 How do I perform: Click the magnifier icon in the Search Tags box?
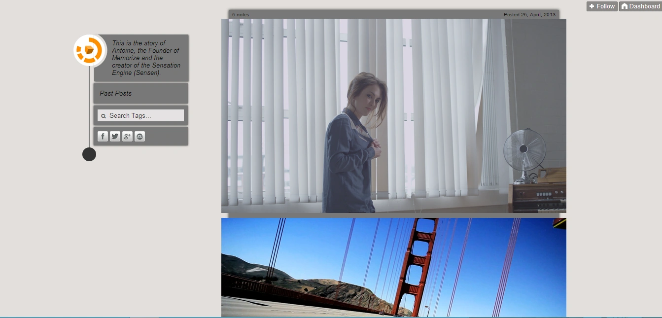point(104,116)
